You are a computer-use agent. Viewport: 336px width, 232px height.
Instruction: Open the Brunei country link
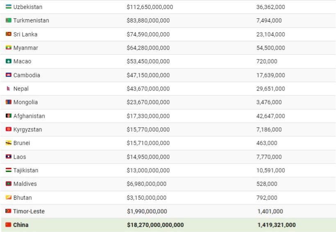tap(22, 143)
